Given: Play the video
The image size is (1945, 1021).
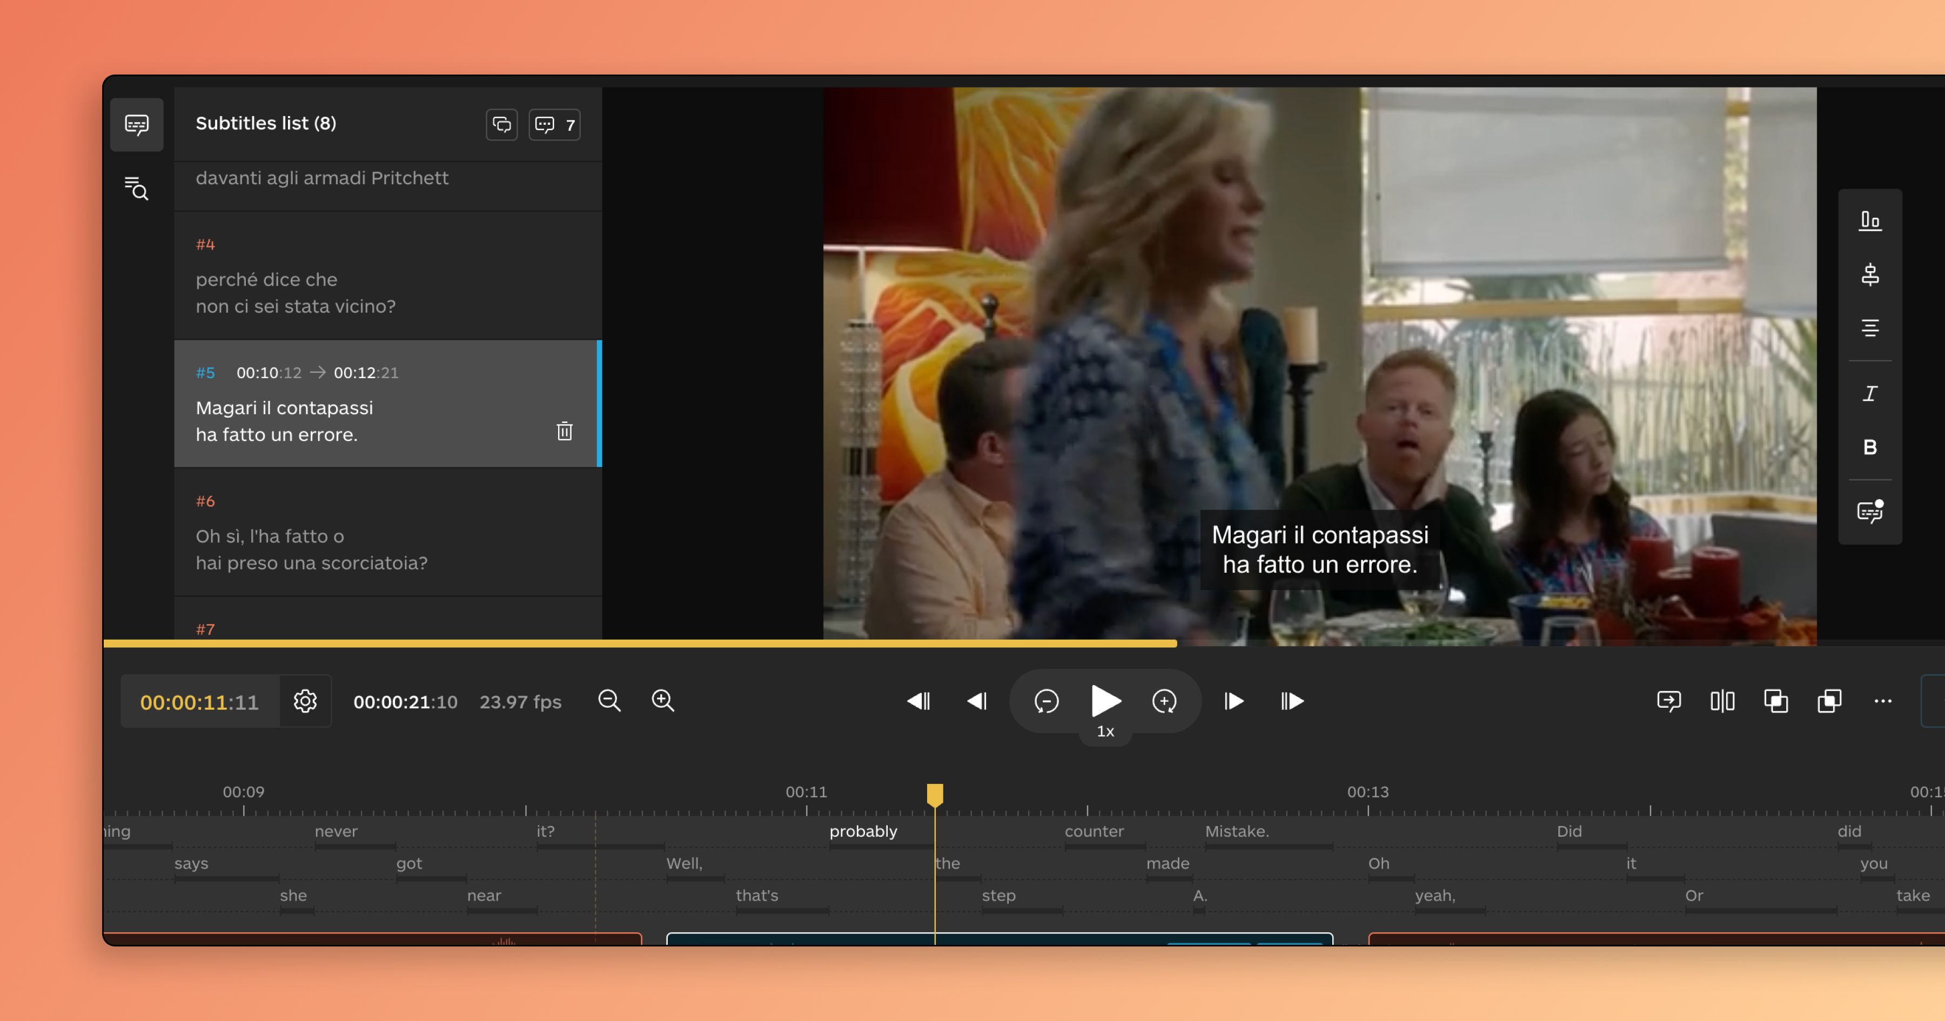Looking at the screenshot, I should [1105, 702].
